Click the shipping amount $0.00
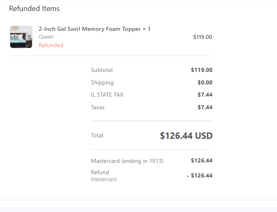 tap(205, 82)
